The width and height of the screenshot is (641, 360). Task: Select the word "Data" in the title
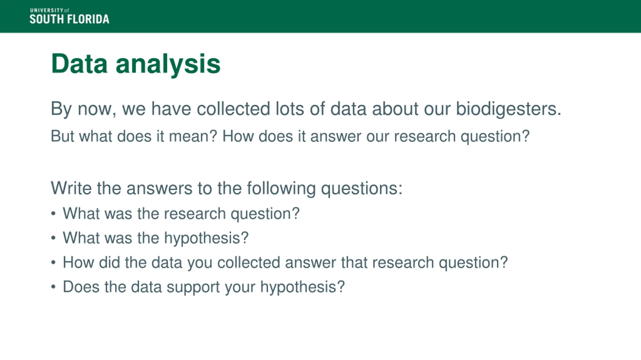tap(79, 64)
